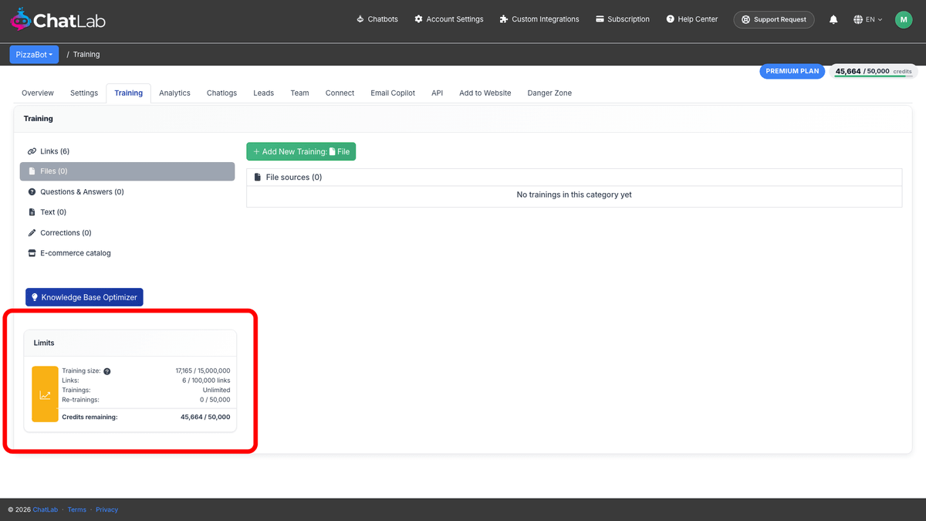Click the notification bell icon
The image size is (926, 521).
click(x=833, y=19)
